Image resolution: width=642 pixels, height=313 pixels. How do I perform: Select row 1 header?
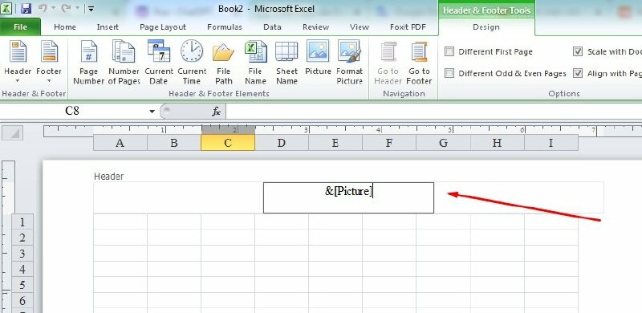22,222
